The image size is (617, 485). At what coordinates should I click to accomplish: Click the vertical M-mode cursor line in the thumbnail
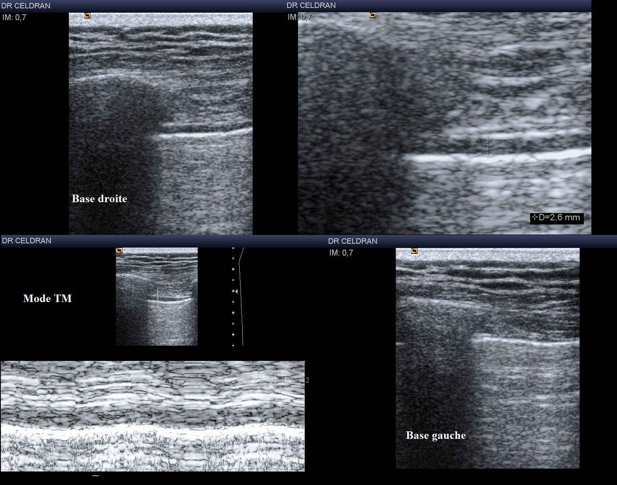pos(158,298)
